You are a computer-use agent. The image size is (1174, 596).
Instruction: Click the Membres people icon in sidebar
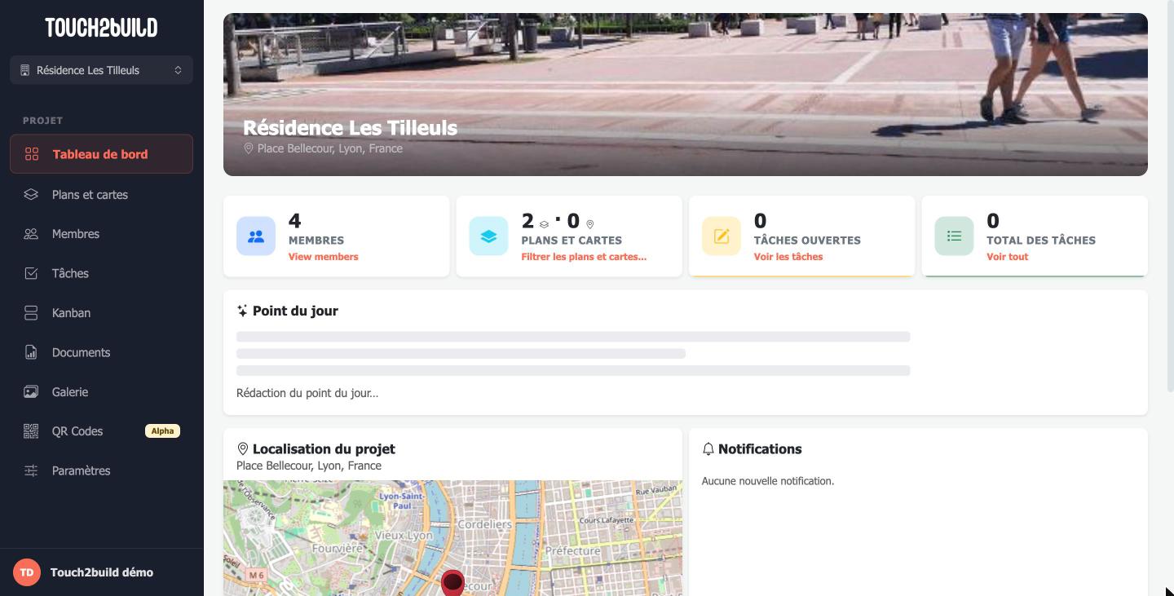pos(31,234)
